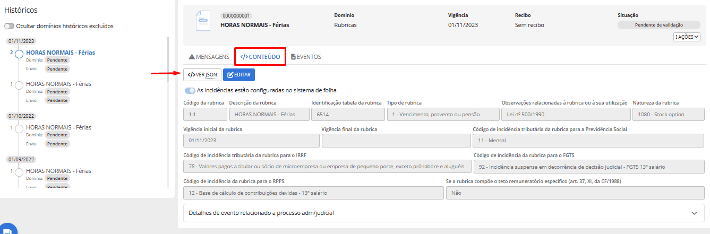Click the Lei nº 500/1990 observations field
The height and width of the screenshot is (234, 710).
(x=566, y=115)
